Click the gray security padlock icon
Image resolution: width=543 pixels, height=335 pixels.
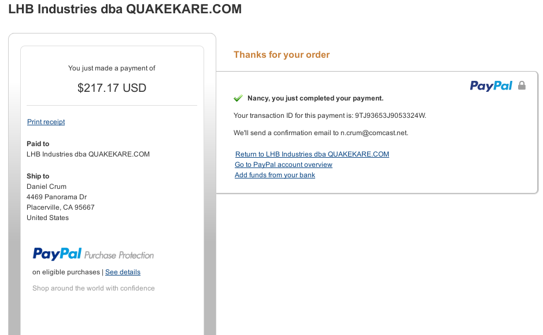(x=522, y=85)
